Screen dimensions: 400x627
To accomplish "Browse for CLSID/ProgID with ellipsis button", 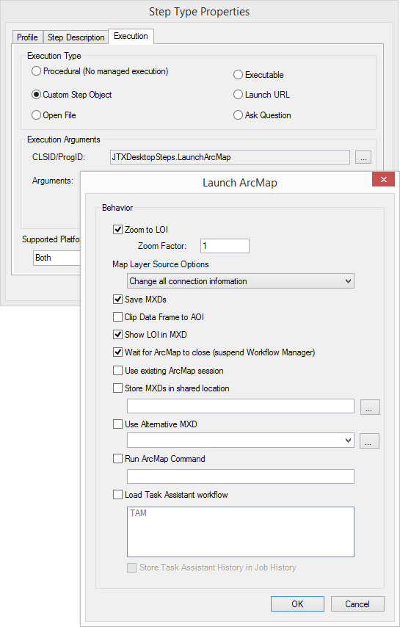I will (x=363, y=157).
